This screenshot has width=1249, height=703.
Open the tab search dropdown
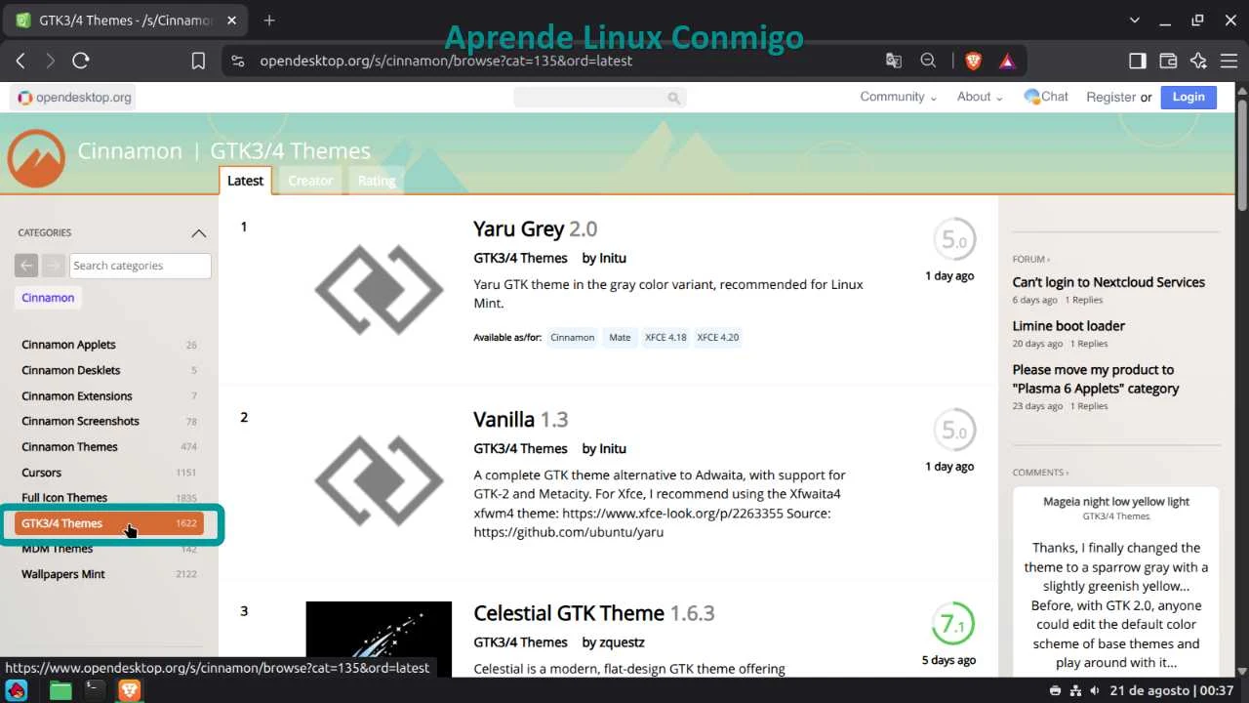coord(1135,20)
